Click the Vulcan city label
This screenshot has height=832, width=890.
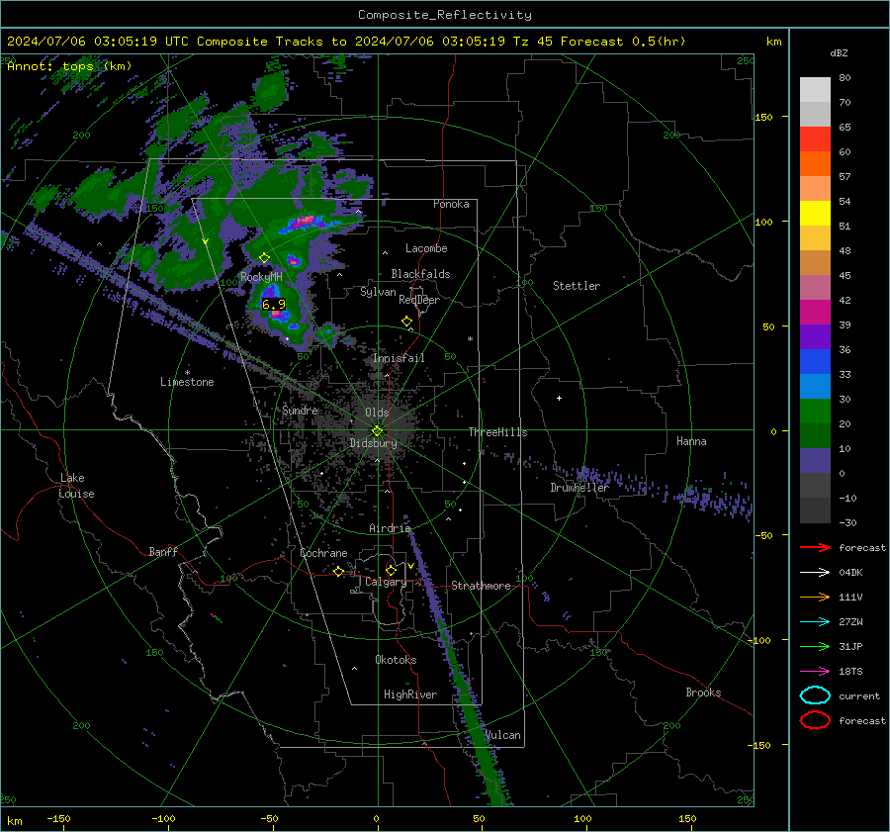pyautogui.click(x=502, y=735)
